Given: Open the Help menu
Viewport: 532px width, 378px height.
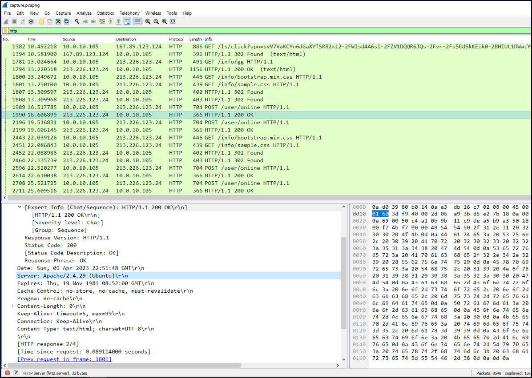Looking at the screenshot, I should pos(187,13).
